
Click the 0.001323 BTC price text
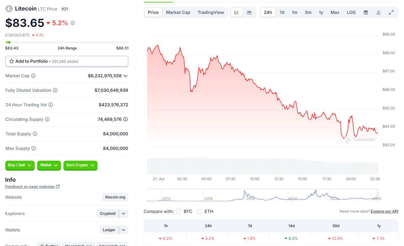point(18,35)
